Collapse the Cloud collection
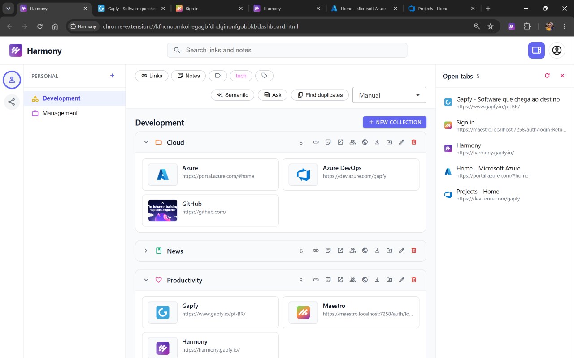Viewport: 574px width, 358px height. (146, 142)
